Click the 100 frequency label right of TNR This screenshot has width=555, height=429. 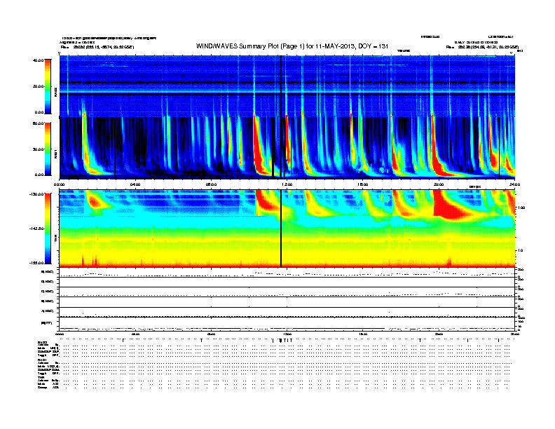tap(521, 207)
